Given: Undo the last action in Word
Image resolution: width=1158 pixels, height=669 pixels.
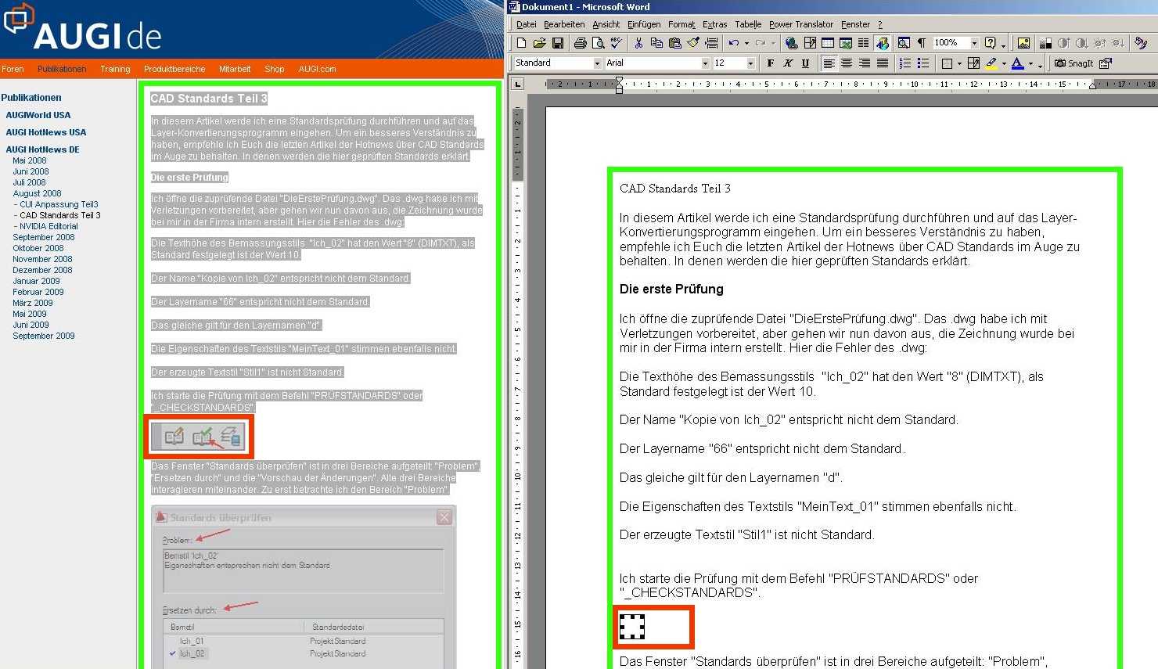Looking at the screenshot, I should [x=733, y=43].
